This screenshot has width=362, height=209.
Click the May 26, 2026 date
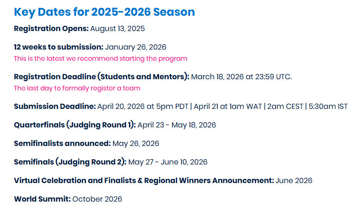coord(136,144)
